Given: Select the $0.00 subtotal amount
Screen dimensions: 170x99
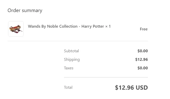Looking at the screenshot, I should [x=143, y=51].
